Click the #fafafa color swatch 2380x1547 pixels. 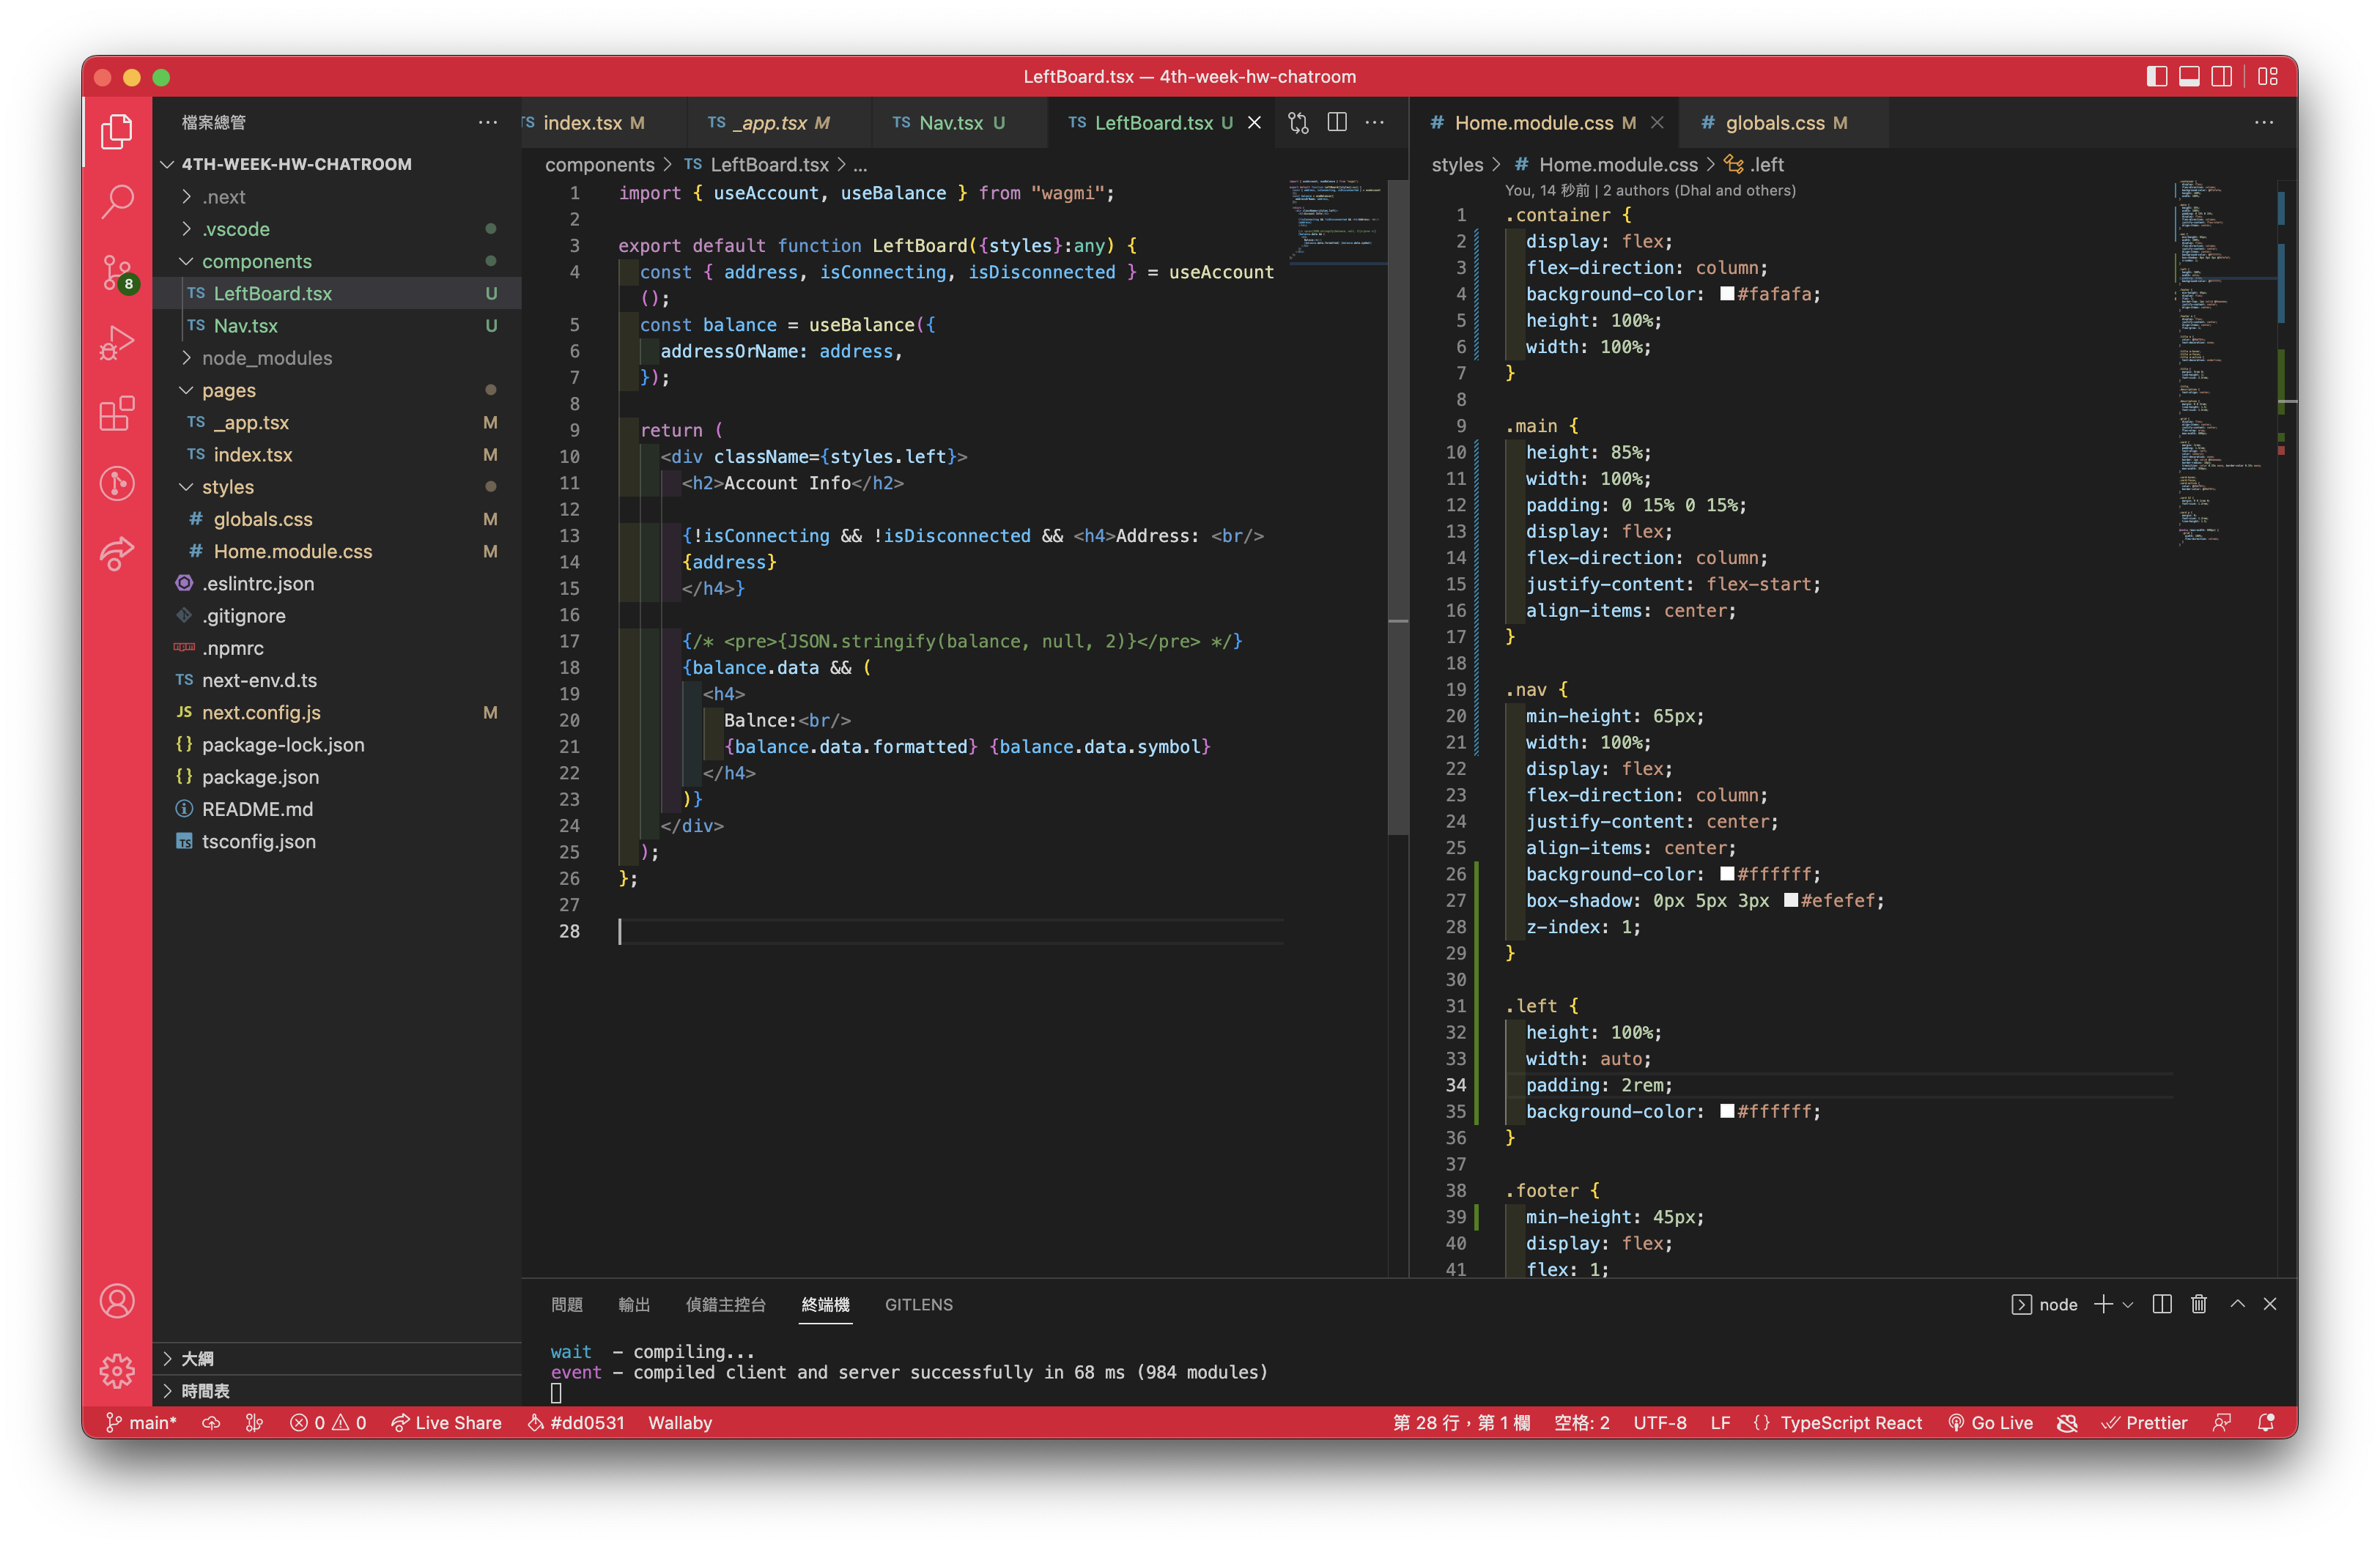[x=1727, y=294]
